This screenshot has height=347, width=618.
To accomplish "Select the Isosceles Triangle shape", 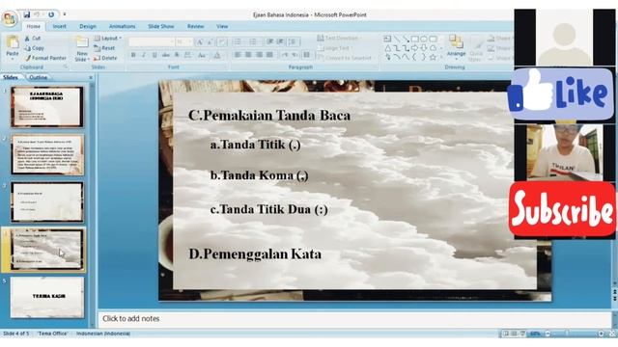I will pyautogui.click(x=388, y=48).
